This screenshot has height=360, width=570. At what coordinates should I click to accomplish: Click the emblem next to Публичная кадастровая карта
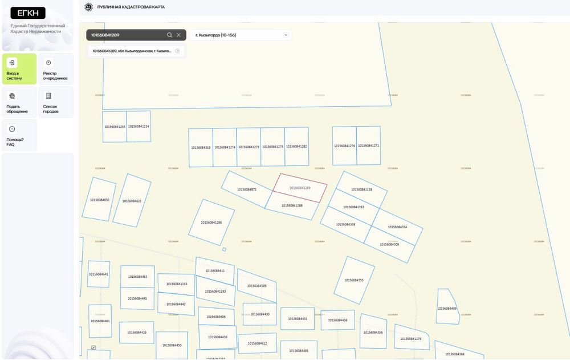coord(88,7)
